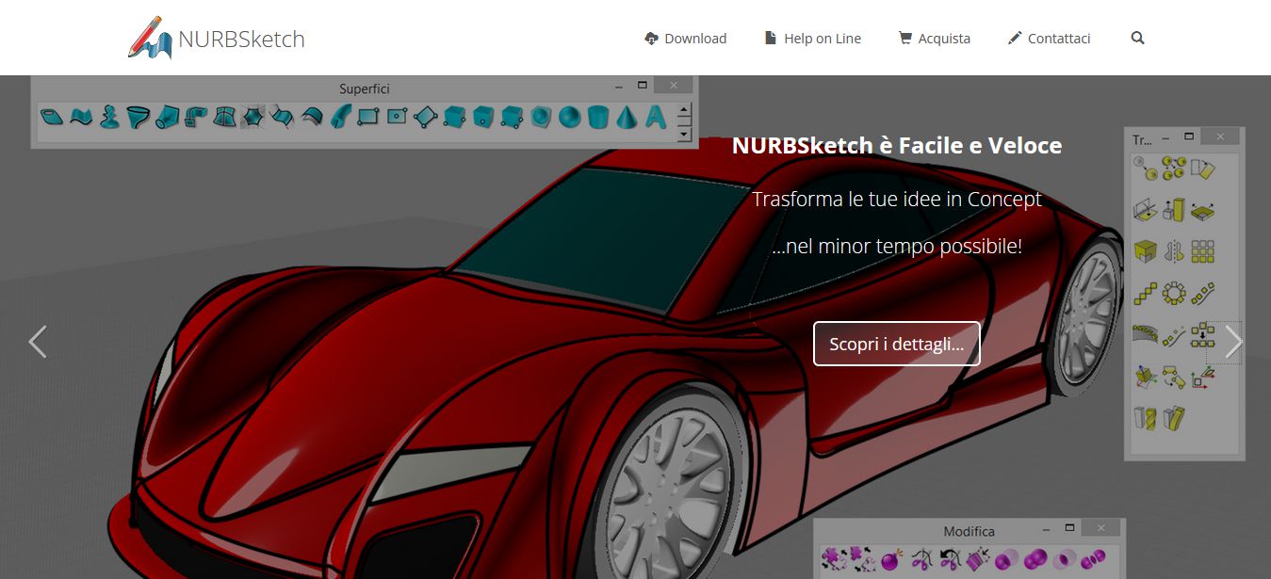Select the Cone icon in Superfici toolbar
Image resolution: width=1271 pixels, height=579 pixels.
click(x=627, y=117)
